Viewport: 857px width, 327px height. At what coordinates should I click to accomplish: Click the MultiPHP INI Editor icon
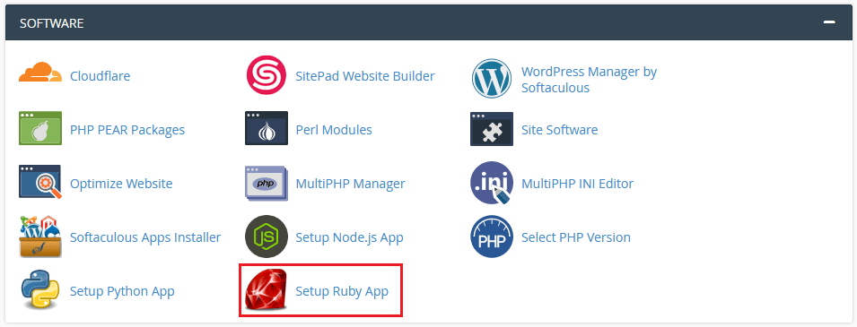click(x=492, y=183)
